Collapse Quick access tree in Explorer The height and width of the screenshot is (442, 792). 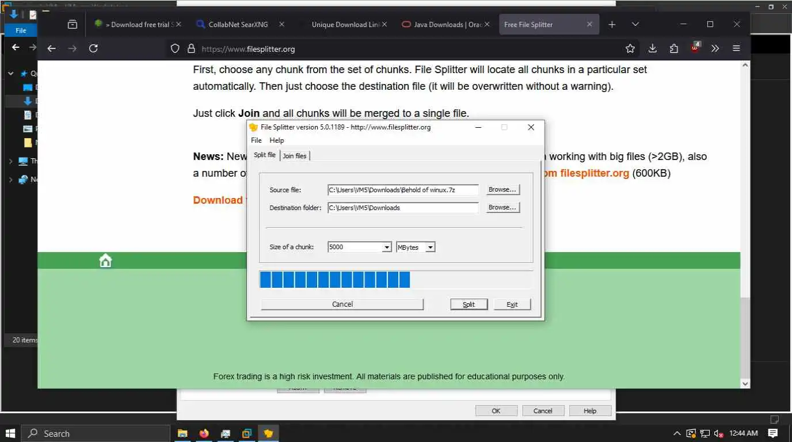click(11, 74)
